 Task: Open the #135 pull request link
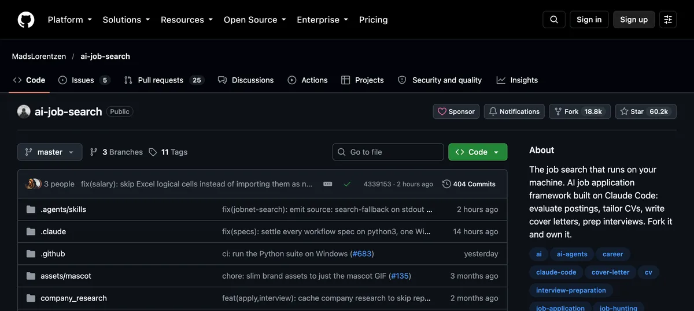click(x=401, y=276)
